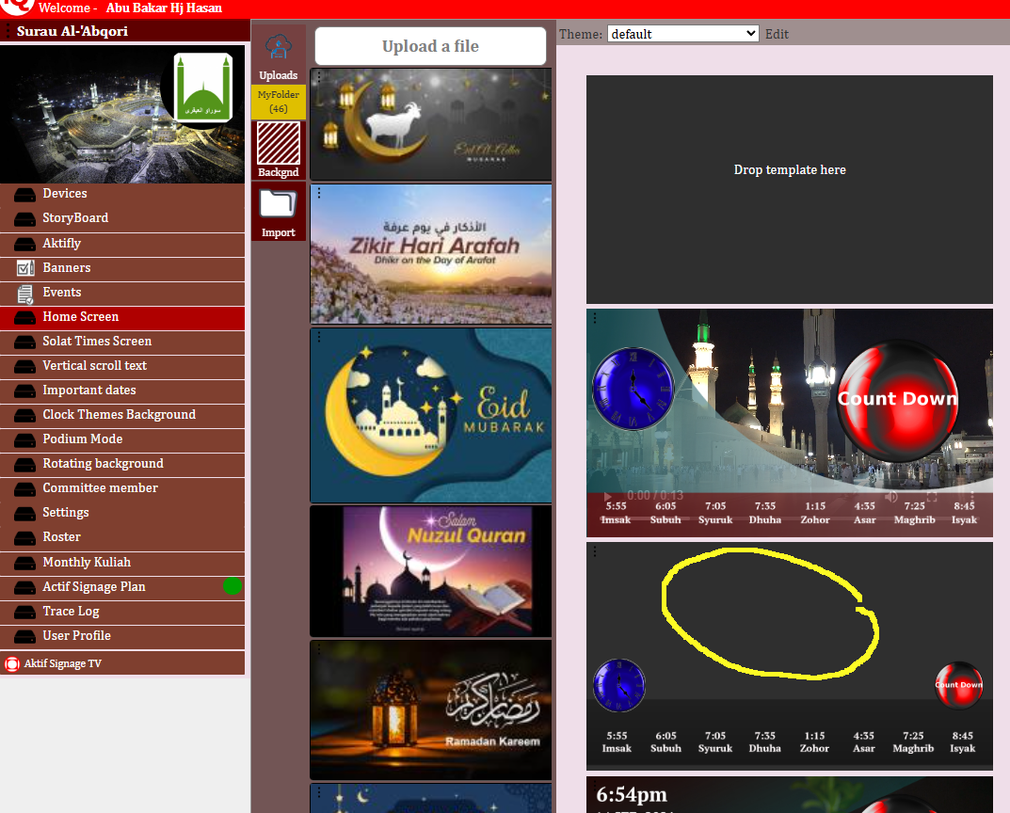Open Clock Themes Background
1010x813 pixels.
[x=122, y=415]
